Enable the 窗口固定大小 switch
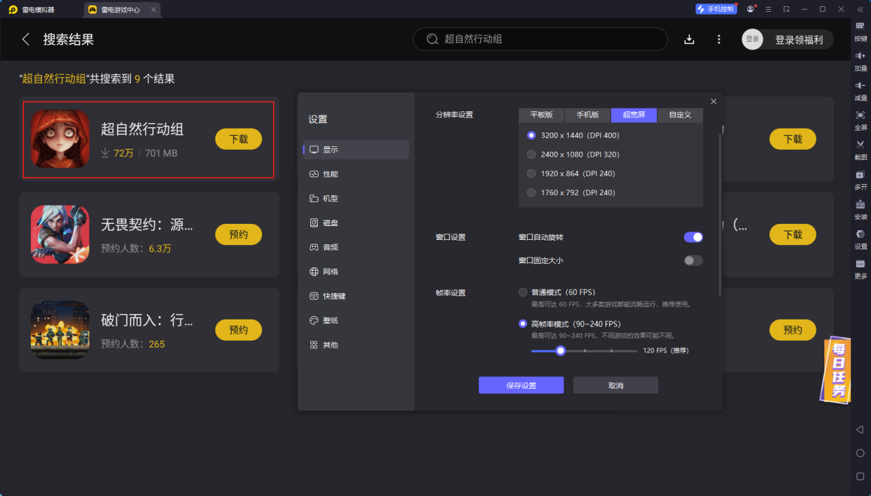The image size is (871, 496). point(693,260)
